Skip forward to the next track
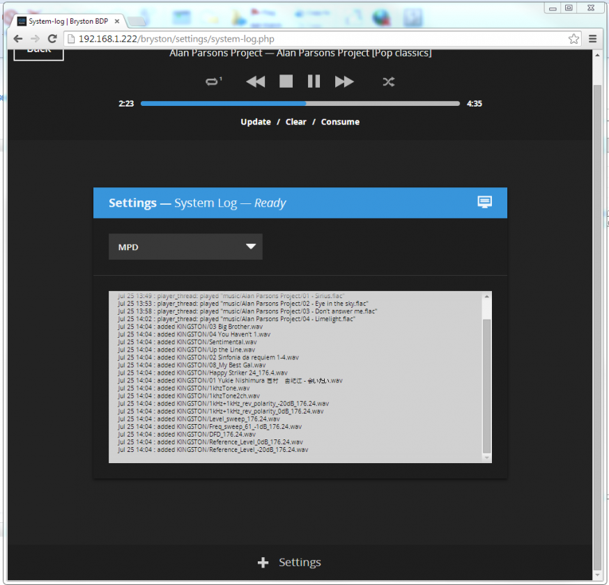Viewport: 609px width, 585px height. pos(344,81)
